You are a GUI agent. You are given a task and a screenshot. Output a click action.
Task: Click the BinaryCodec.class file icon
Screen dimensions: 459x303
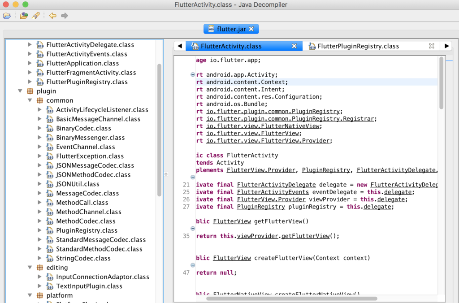tap(50, 128)
